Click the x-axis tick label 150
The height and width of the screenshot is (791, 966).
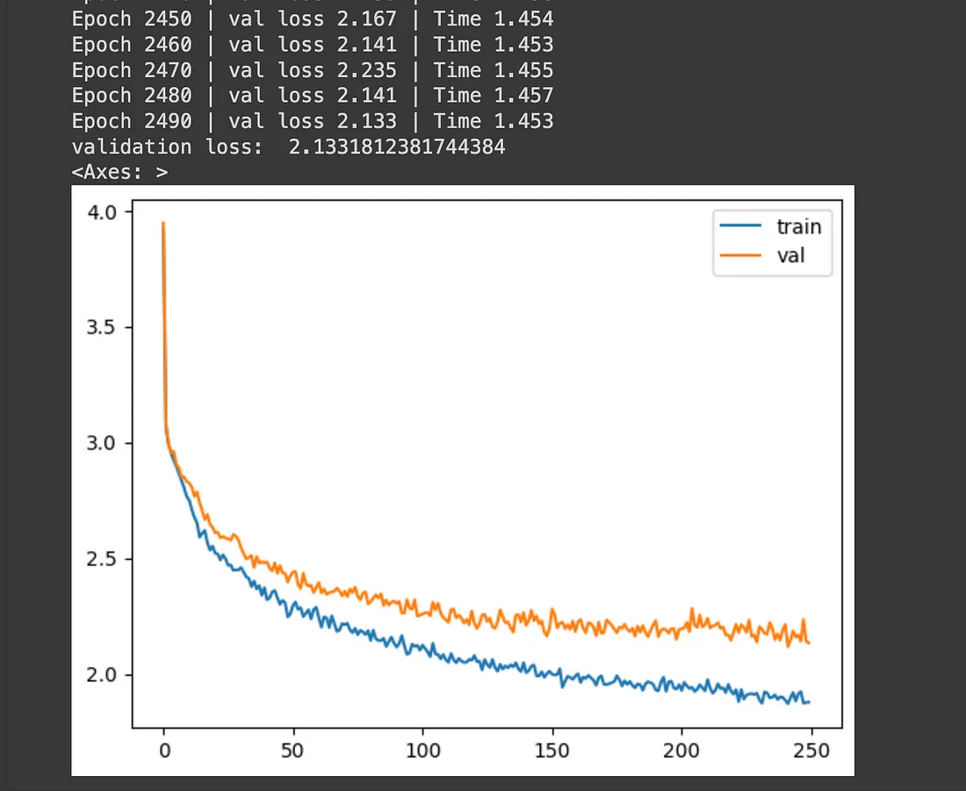552,751
